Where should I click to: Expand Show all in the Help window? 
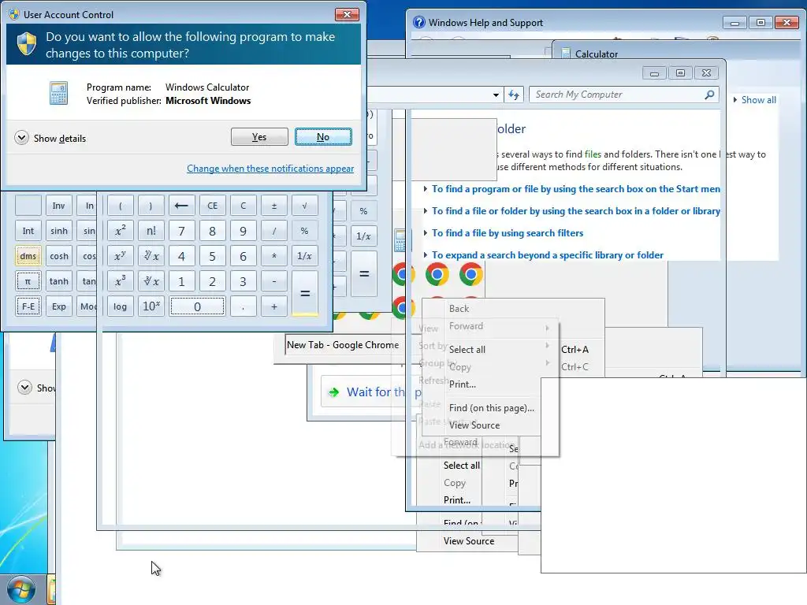754,100
